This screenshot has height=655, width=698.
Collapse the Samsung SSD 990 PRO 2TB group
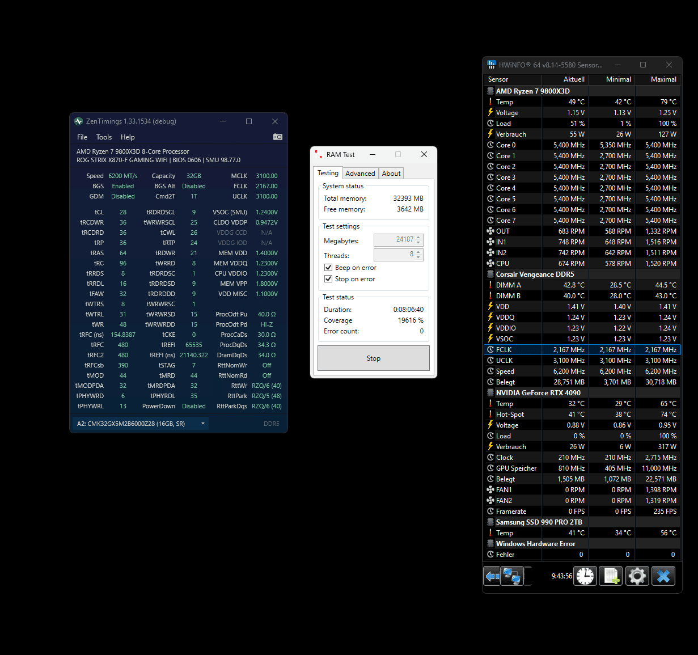tap(490, 522)
